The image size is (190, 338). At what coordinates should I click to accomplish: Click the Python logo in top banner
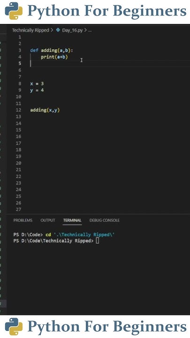pyautogui.click(x=14, y=10)
